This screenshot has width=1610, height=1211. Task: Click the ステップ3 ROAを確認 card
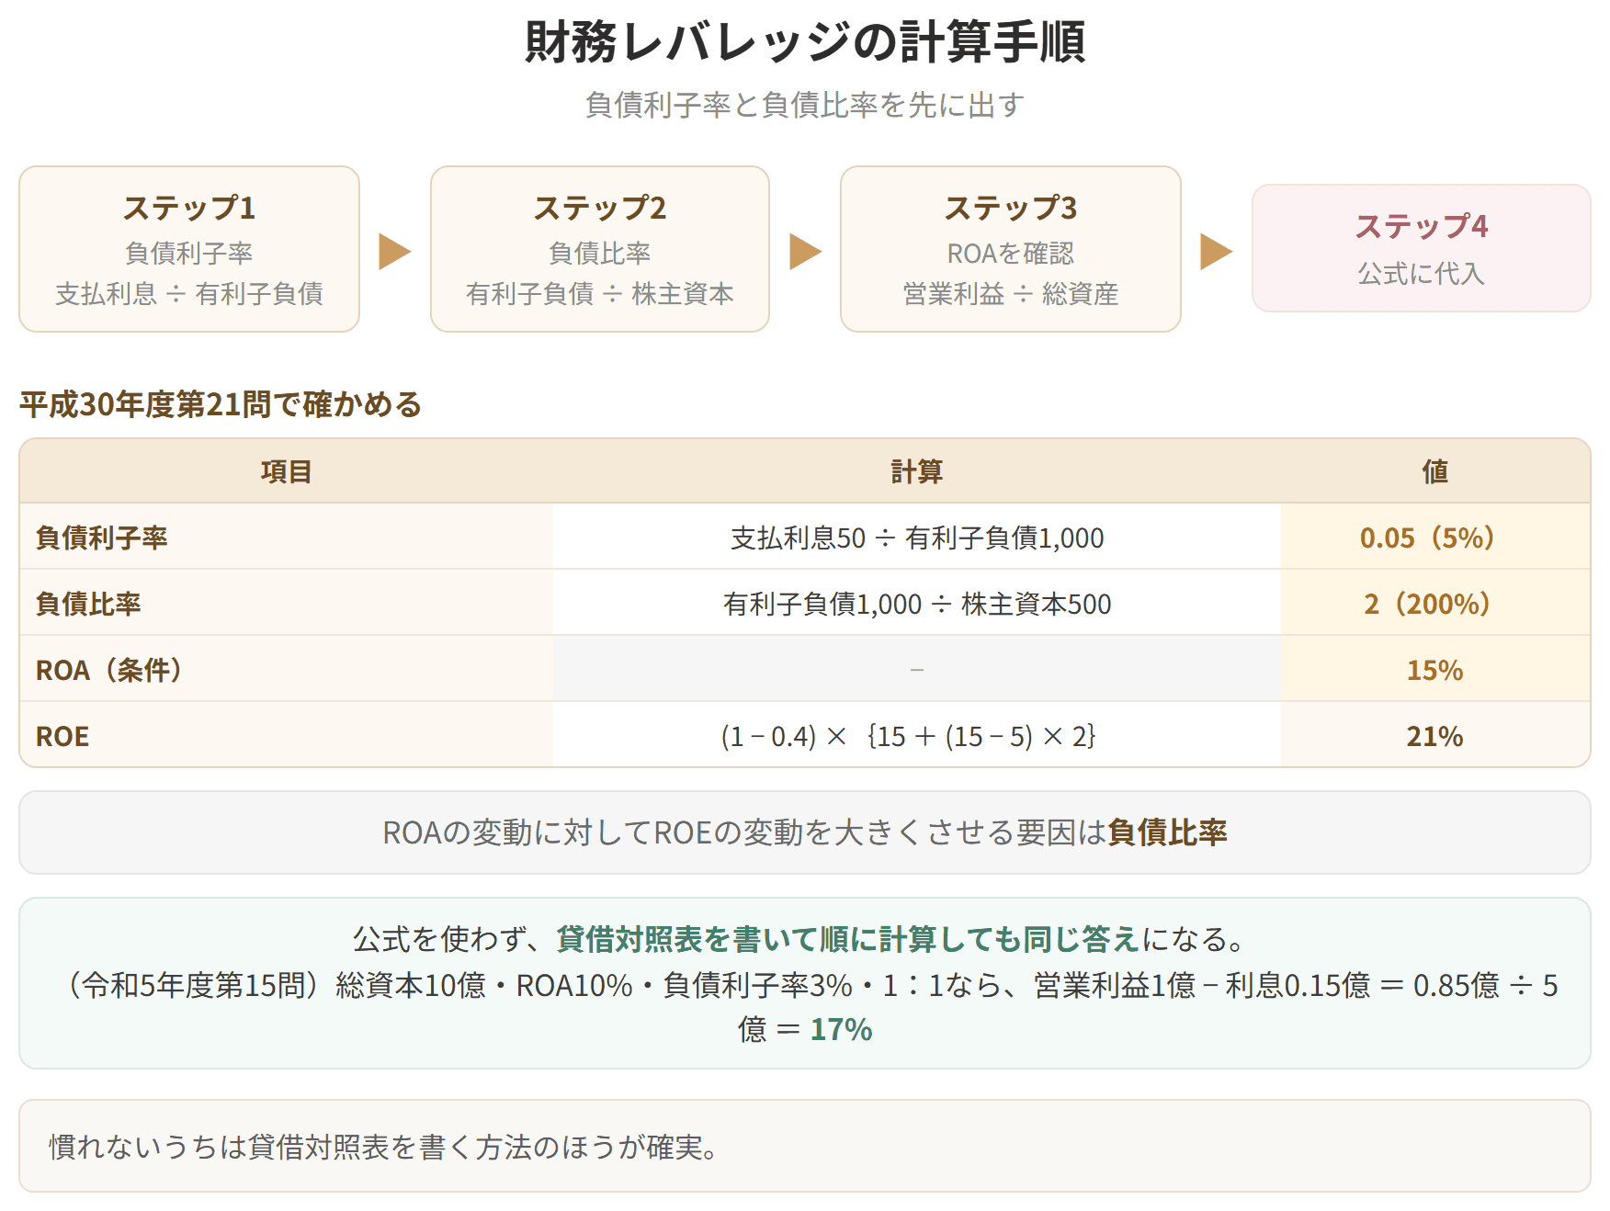pyautogui.click(x=1011, y=249)
